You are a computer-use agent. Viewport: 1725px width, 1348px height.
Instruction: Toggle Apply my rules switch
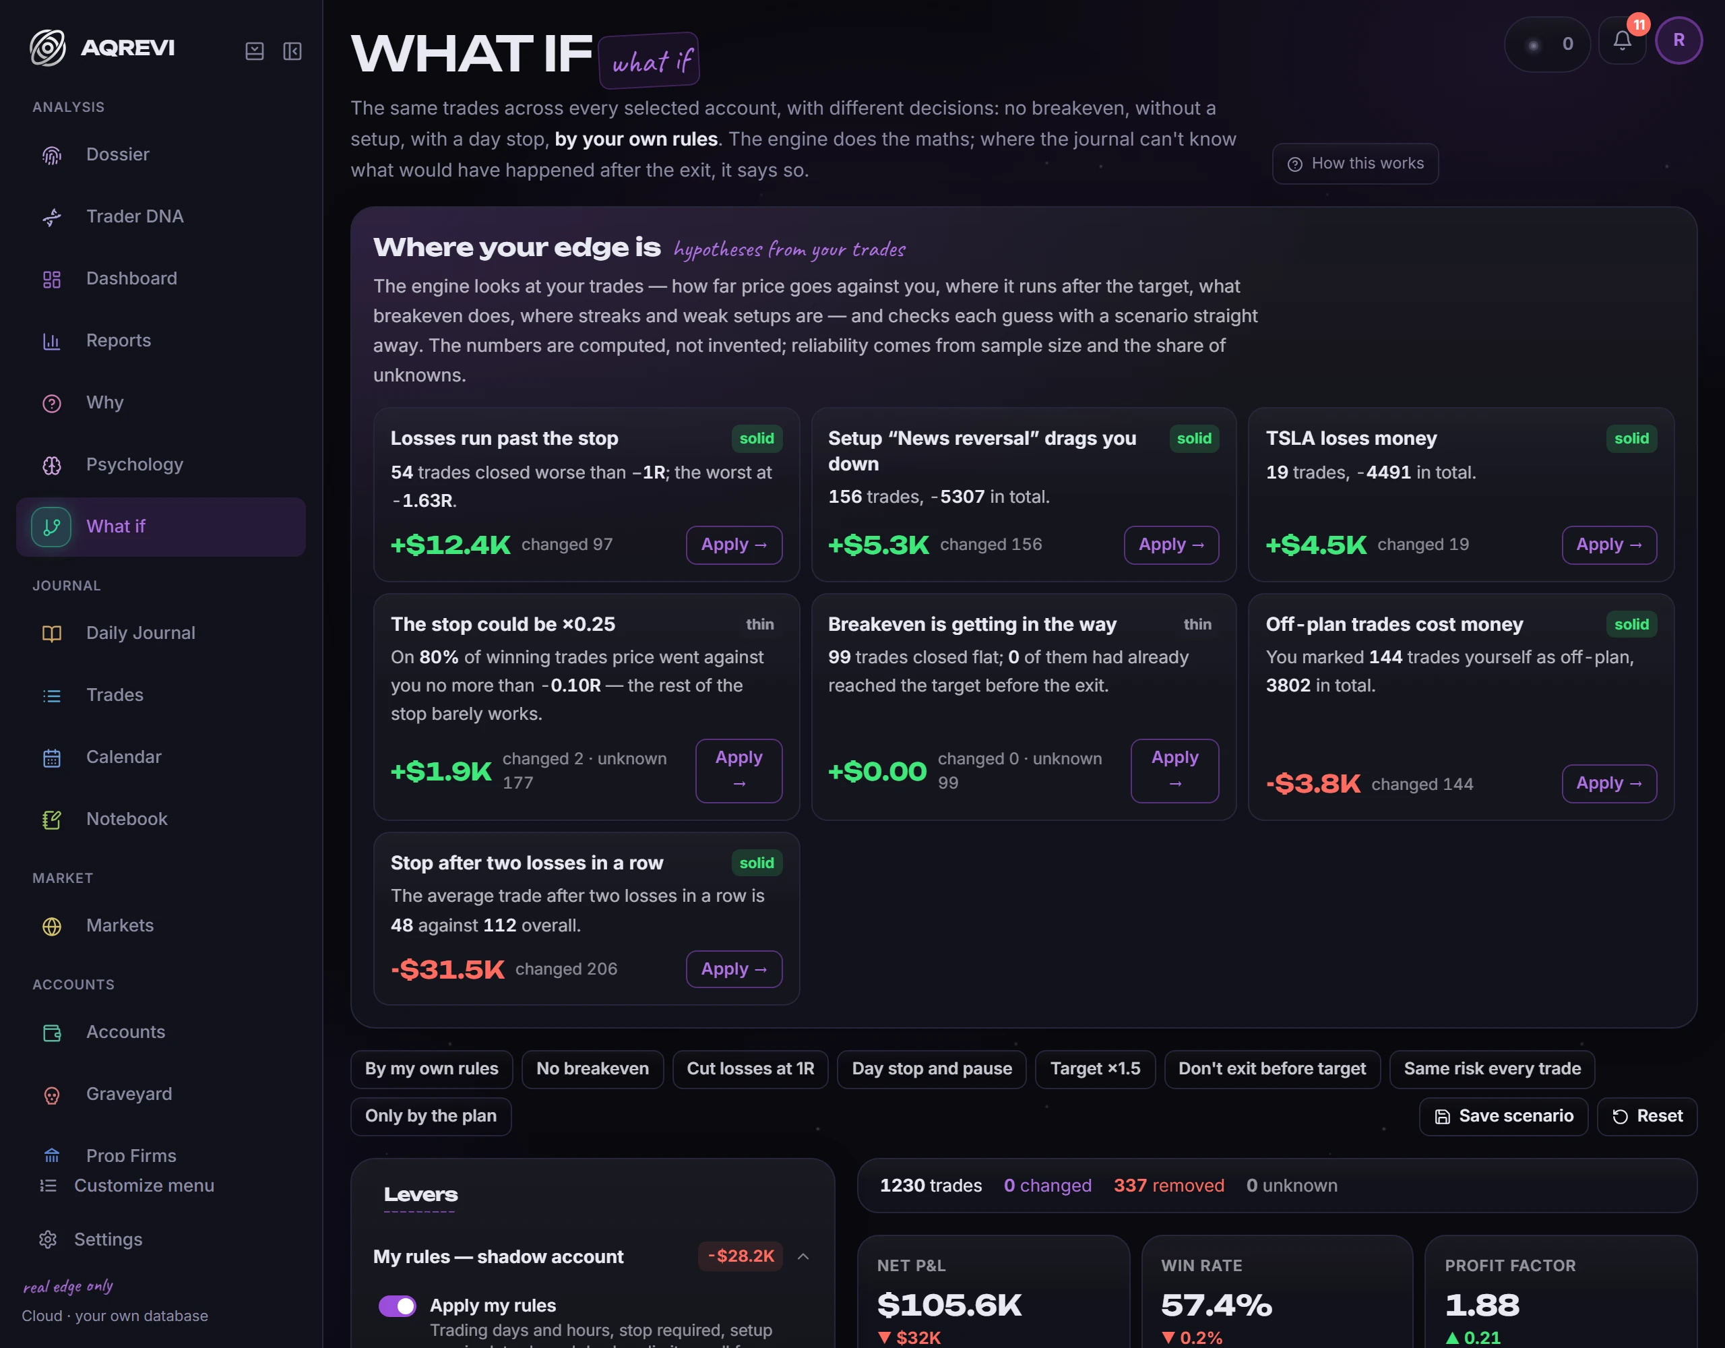[x=398, y=1306]
